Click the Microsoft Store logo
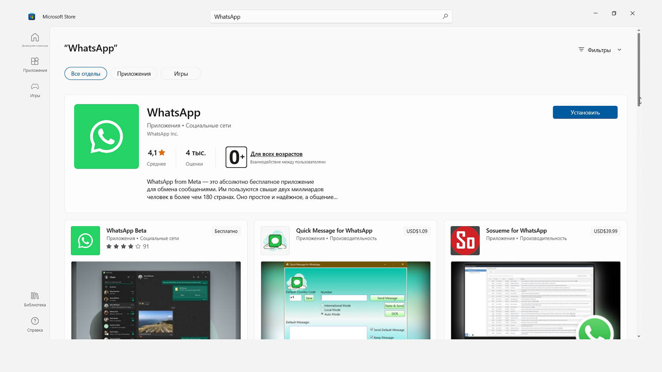Screen dimensions: 662x372 [31, 16]
